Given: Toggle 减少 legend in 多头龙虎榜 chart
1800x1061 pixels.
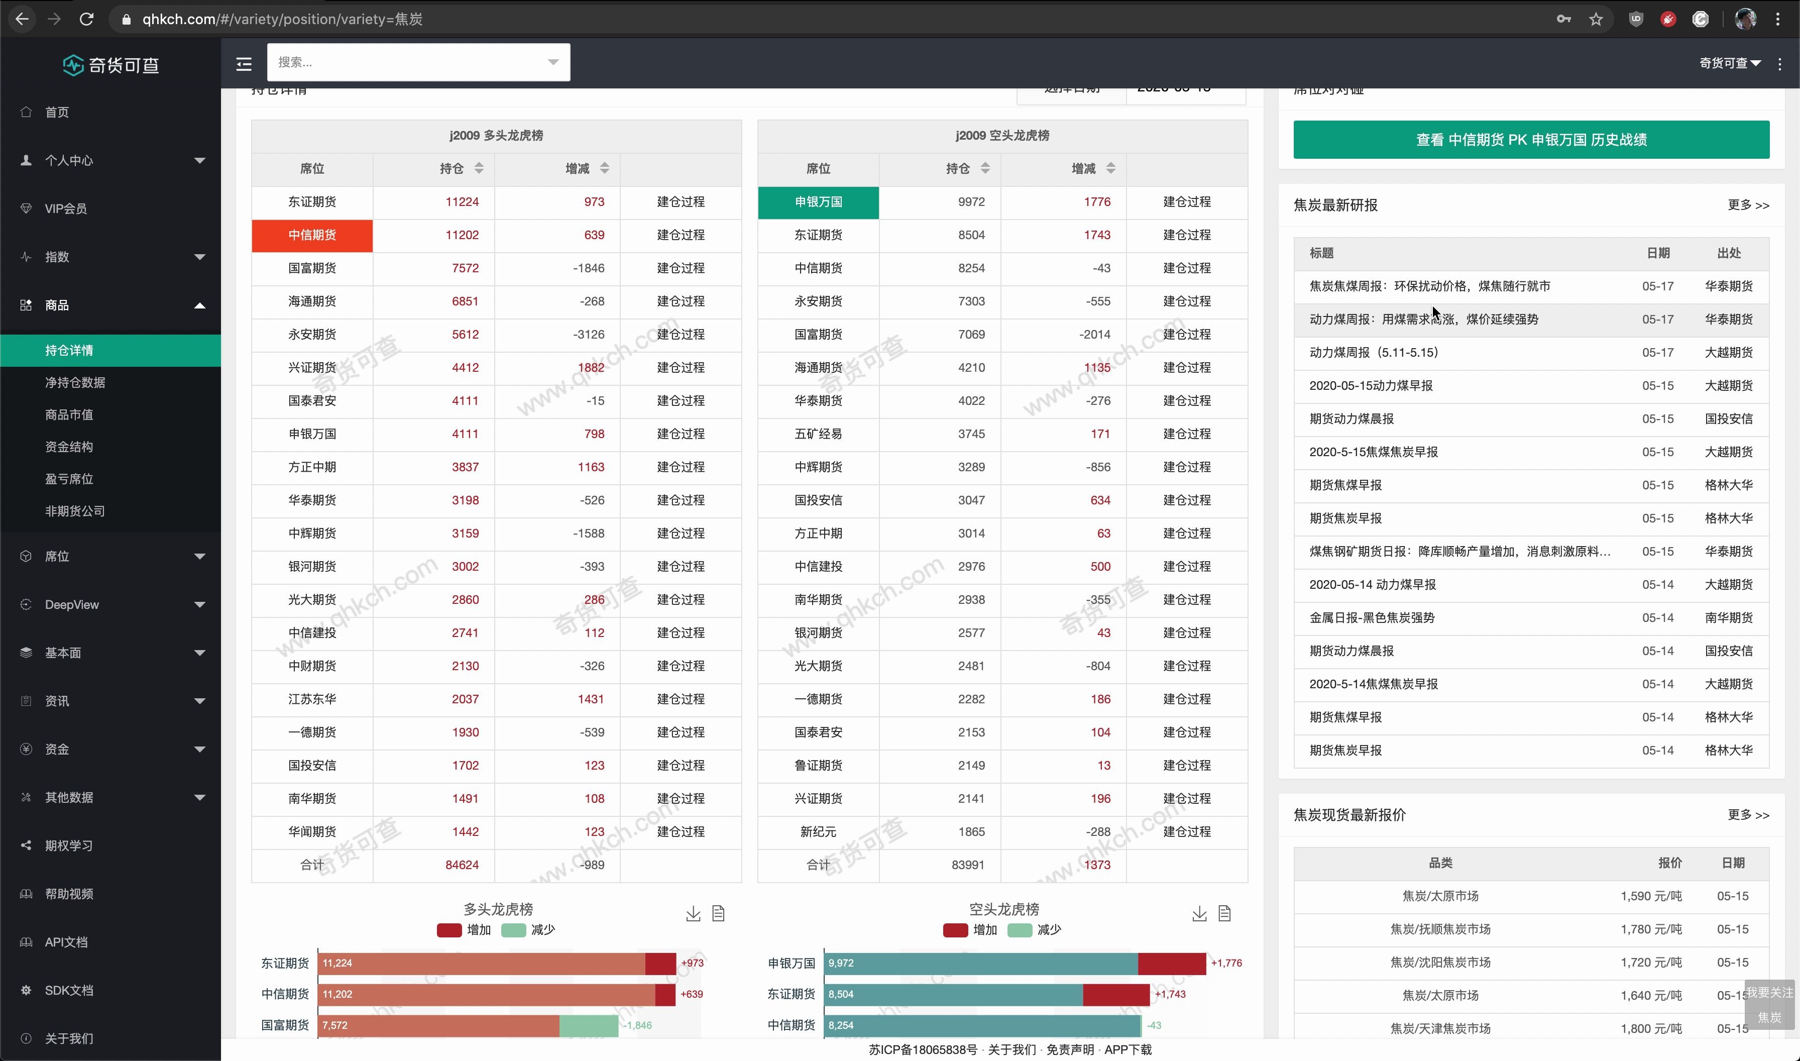Looking at the screenshot, I should (x=528, y=930).
